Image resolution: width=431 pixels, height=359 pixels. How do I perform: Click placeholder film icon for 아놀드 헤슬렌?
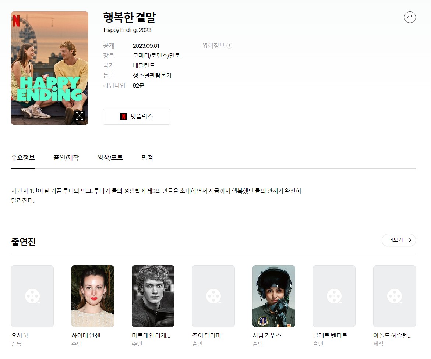click(395, 296)
